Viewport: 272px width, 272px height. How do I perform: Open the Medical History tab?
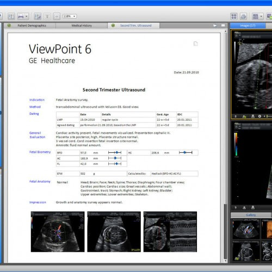click(82, 26)
